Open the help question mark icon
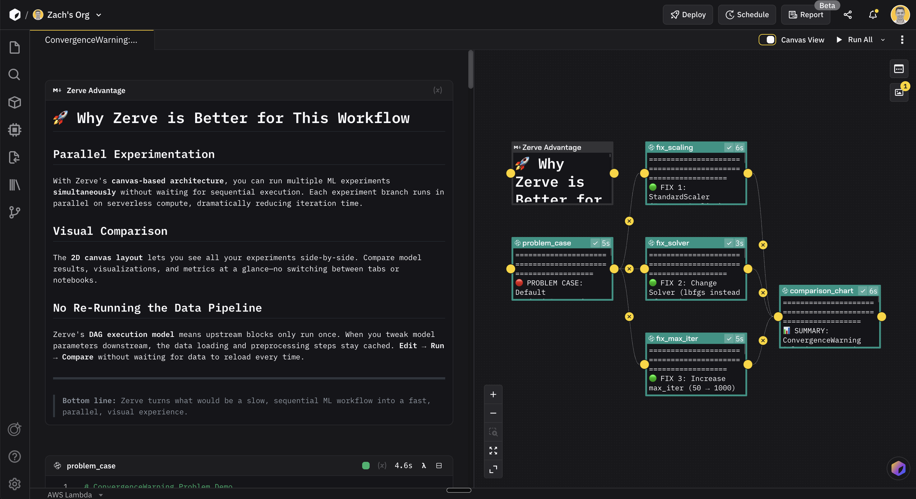The image size is (916, 499). tap(15, 457)
